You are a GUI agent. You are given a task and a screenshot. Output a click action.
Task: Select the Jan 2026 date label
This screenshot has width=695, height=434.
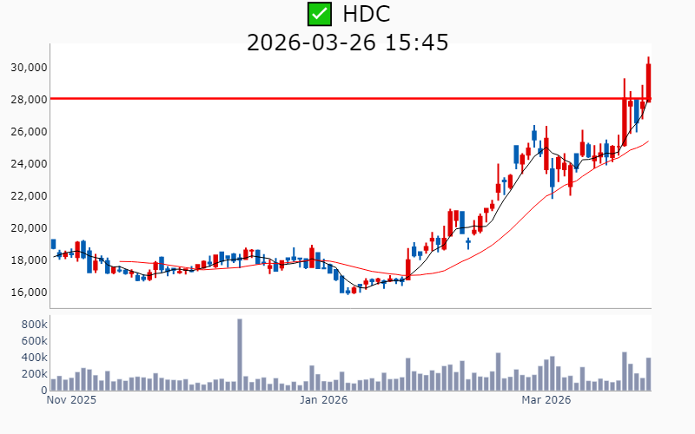click(x=323, y=400)
